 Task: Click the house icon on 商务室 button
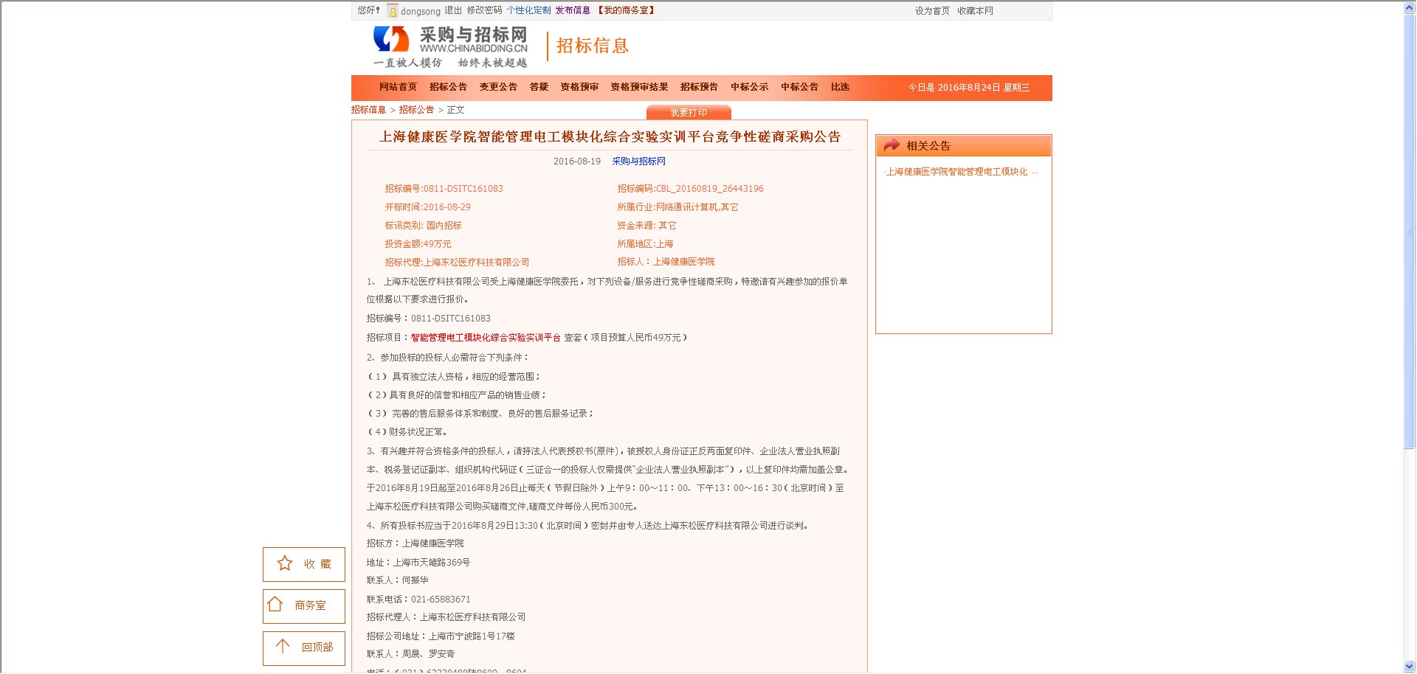point(275,605)
